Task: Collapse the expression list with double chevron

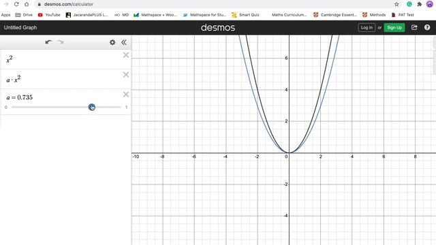Action: tap(124, 42)
